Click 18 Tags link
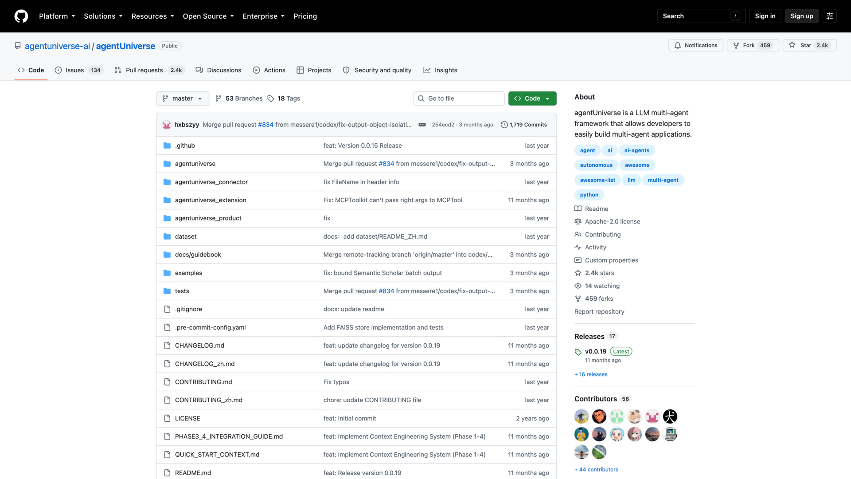 coord(284,98)
